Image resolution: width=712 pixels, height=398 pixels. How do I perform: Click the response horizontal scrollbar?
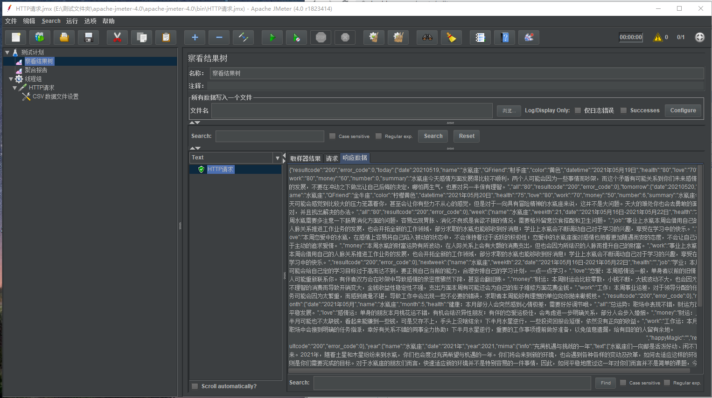489,371
